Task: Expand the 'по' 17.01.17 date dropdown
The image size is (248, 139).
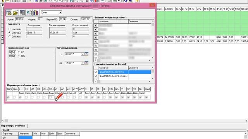Action: pos(83,63)
